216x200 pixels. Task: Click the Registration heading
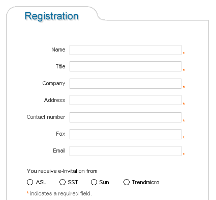tap(51, 16)
